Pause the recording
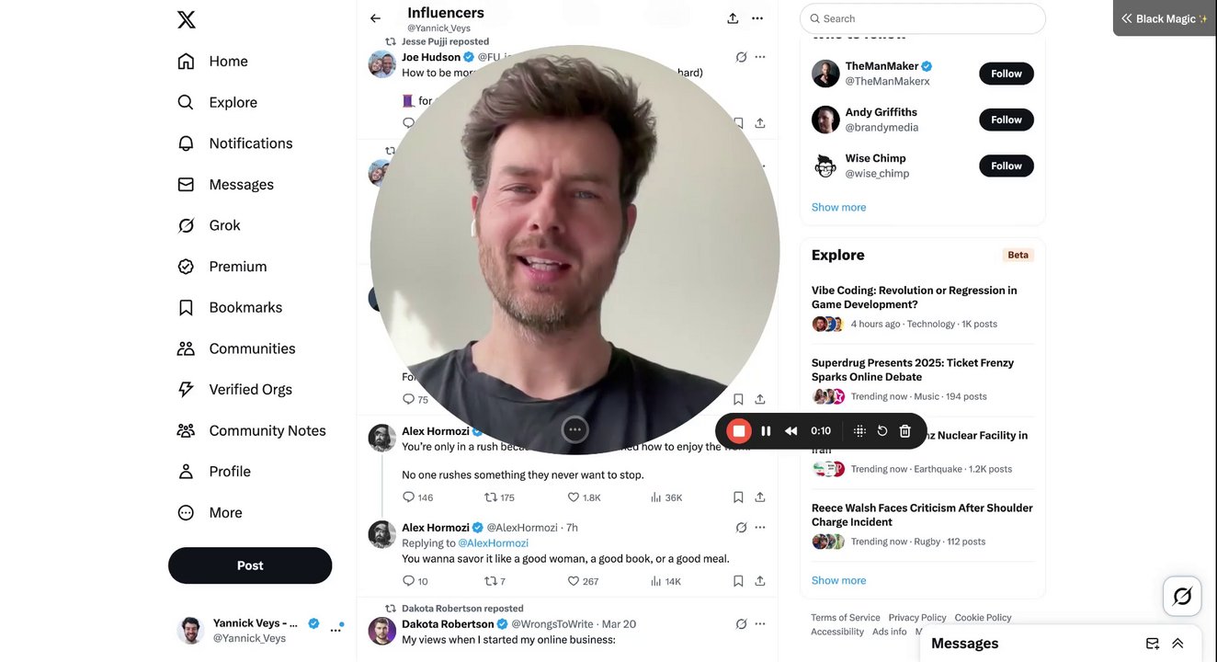 766,430
